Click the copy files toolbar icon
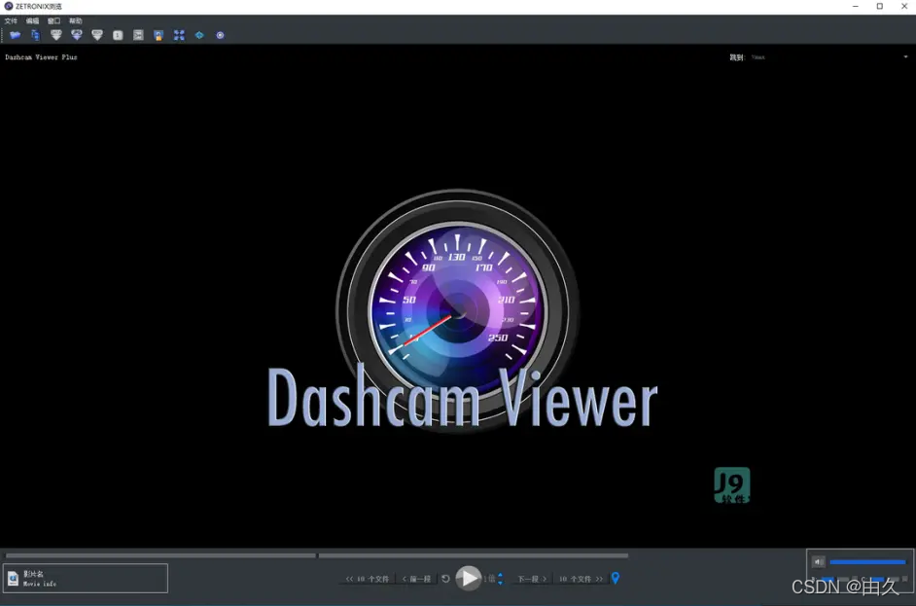This screenshot has width=916, height=606. coord(36,35)
